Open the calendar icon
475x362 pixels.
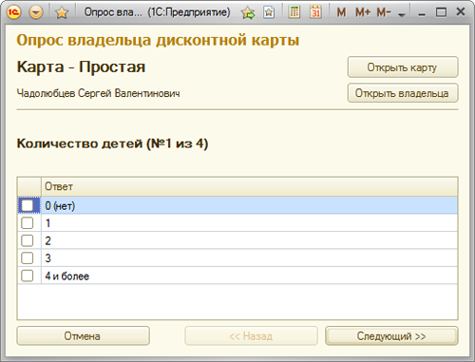coord(315,12)
